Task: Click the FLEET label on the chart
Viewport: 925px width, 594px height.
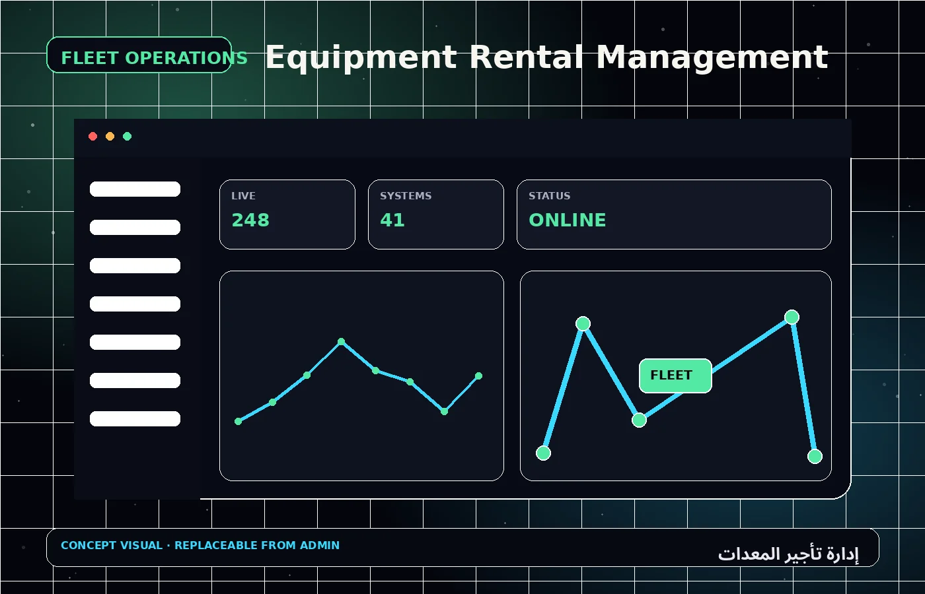Action: (675, 376)
